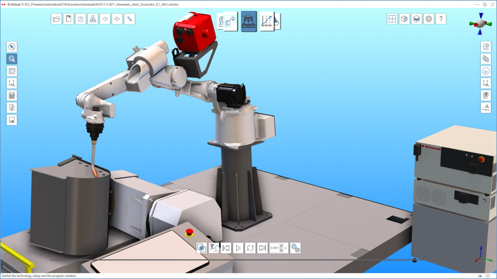Toggle the loop playback button
This screenshot has width=497, height=279.
coord(250,248)
